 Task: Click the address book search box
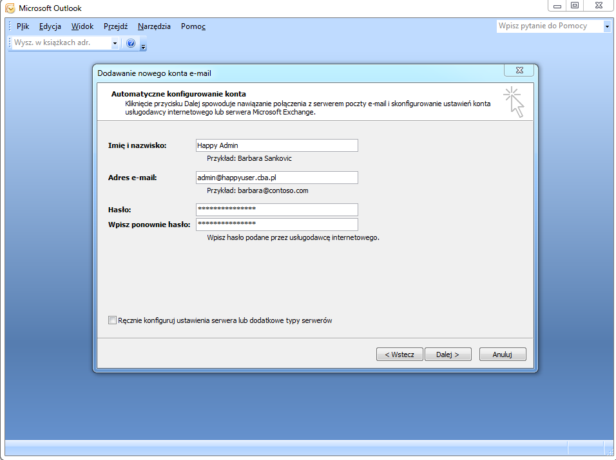(x=62, y=42)
